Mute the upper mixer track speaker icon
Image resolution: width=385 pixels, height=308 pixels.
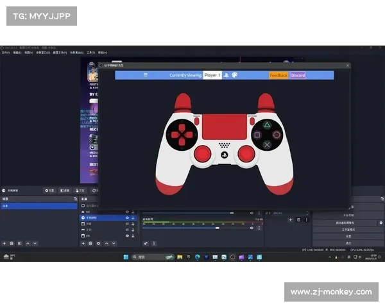coord(252,213)
